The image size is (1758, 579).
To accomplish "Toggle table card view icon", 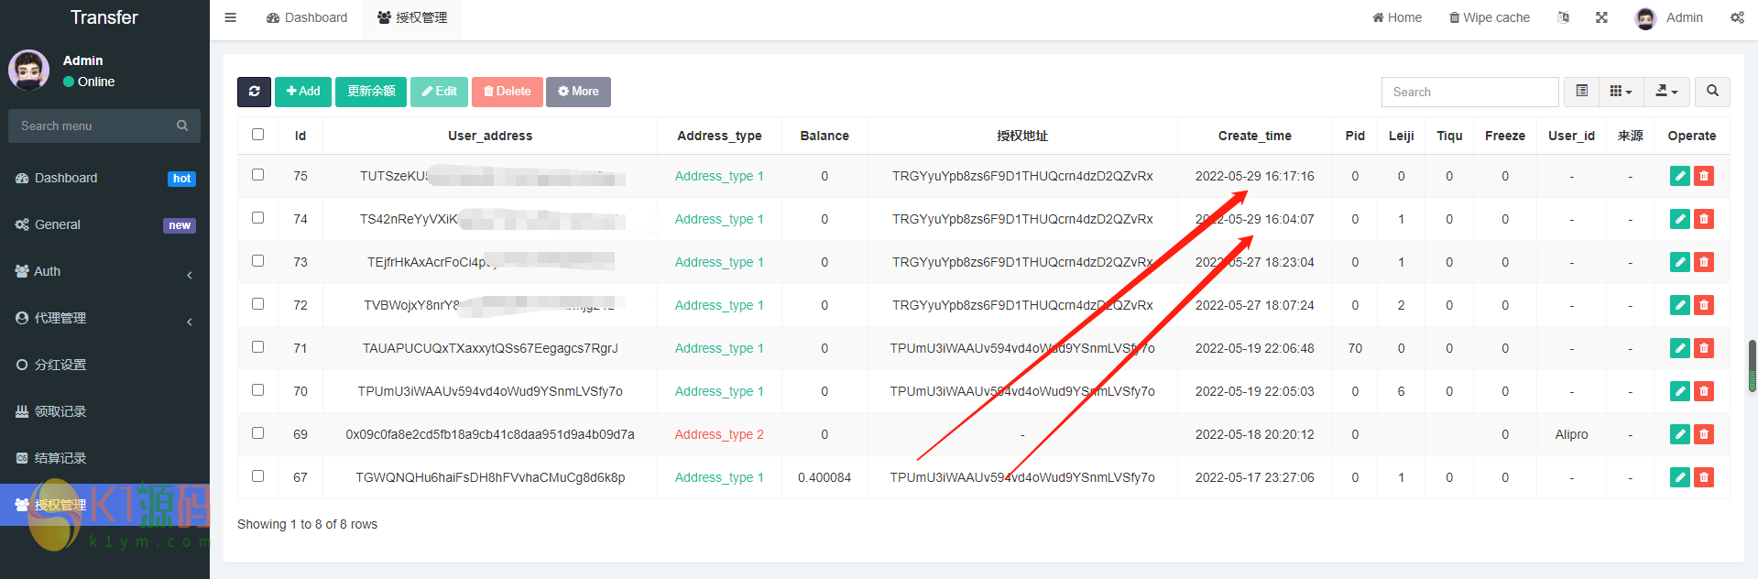I will tap(1581, 92).
